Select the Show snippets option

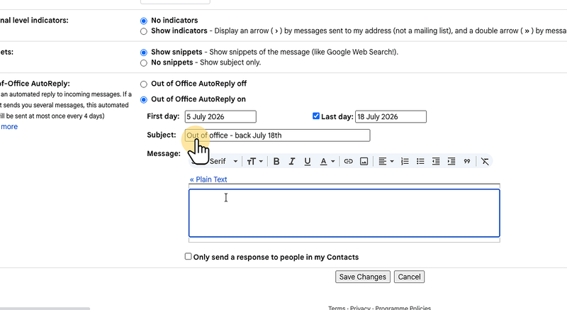[x=144, y=52]
